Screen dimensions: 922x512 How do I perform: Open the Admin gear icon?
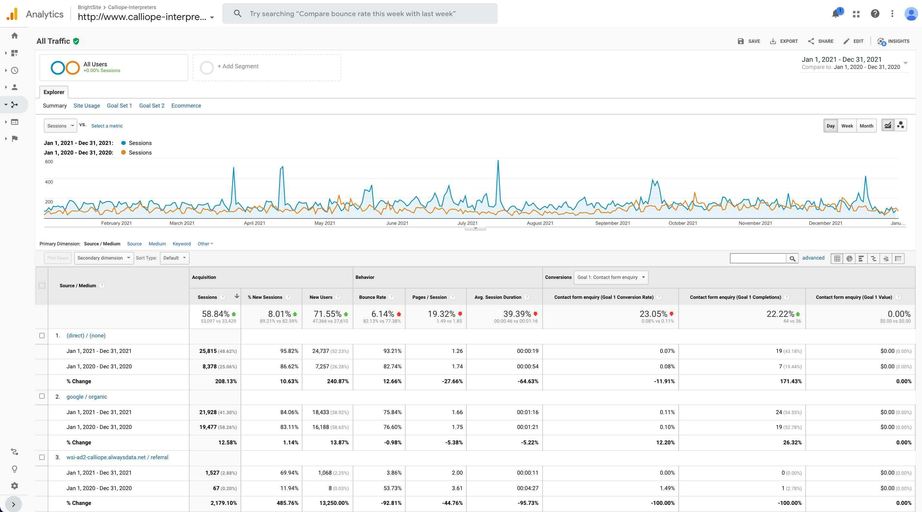point(15,486)
